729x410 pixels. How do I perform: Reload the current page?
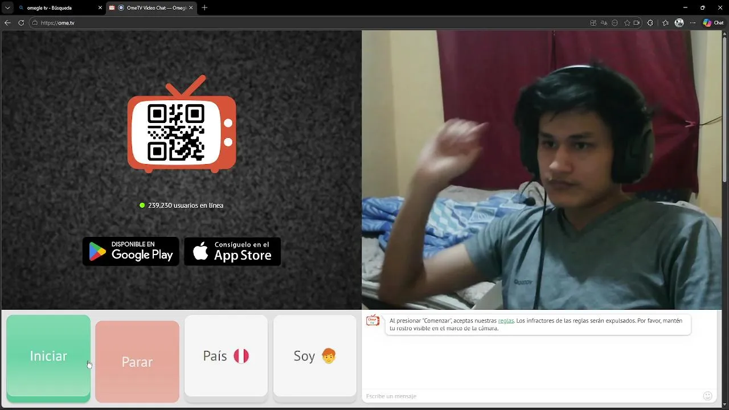(21, 23)
